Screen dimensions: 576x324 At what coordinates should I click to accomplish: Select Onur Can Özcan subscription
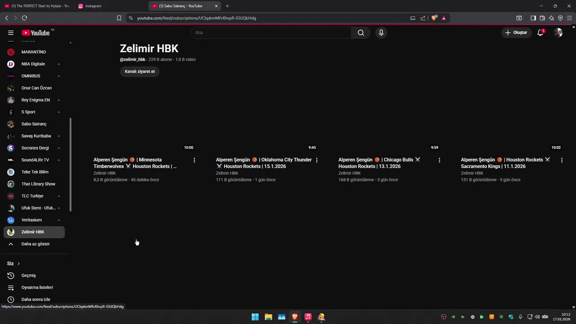click(34, 88)
